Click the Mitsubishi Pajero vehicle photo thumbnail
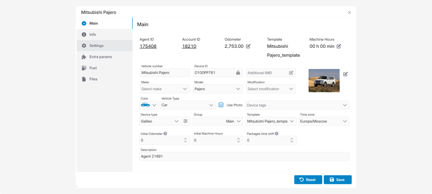432x194 pixels. (324, 80)
